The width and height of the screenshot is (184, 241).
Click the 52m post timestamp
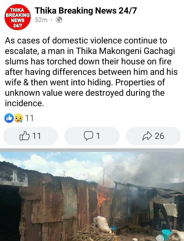(x=41, y=20)
